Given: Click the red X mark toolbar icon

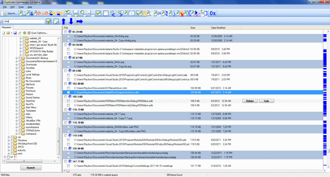Looking at the screenshot, I should [182, 14].
